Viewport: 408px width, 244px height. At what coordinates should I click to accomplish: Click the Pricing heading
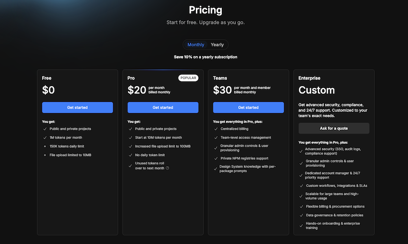[206, 10]
